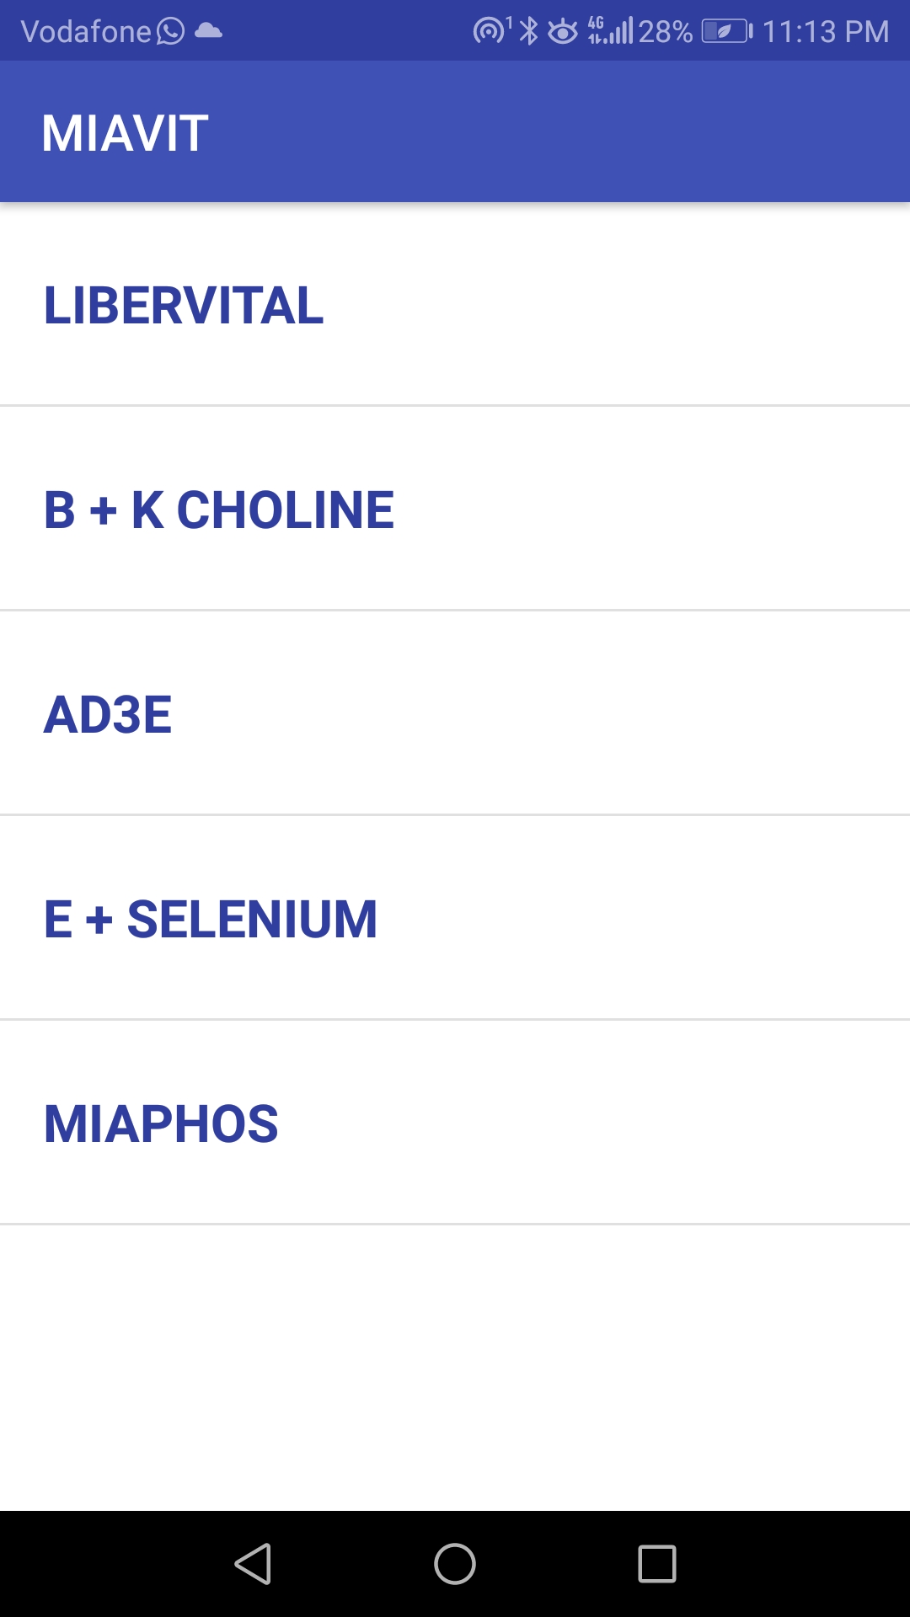The height and width of the screenshot is (1617, 910).
Task: Open recent apps with the square button
Action: click(657, 1564)
